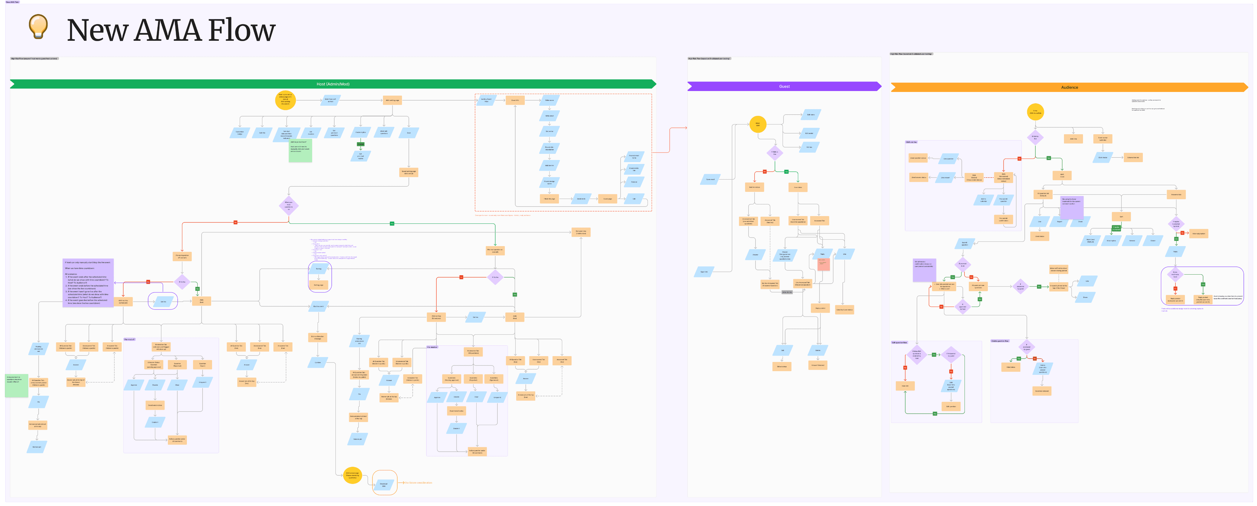
Task: Select the purple "hover treatment" sticky note
Action: [1072, 208]
